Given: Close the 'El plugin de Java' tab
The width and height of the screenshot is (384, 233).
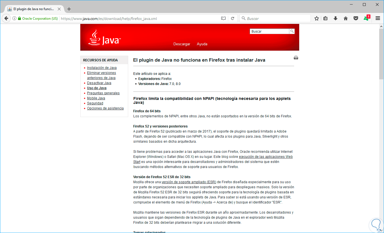Looking at the screenshot, I should [x=59, y=9].
